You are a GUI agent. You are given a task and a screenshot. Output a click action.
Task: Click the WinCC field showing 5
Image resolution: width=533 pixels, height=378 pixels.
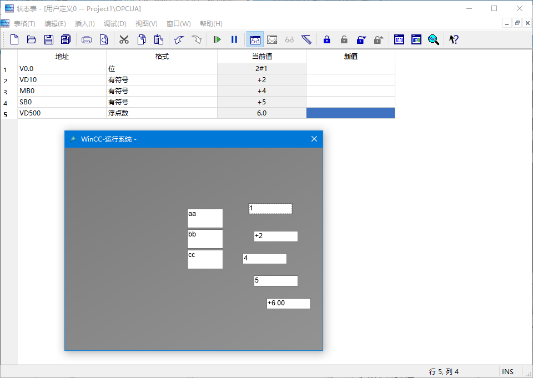tap(276, 281)
